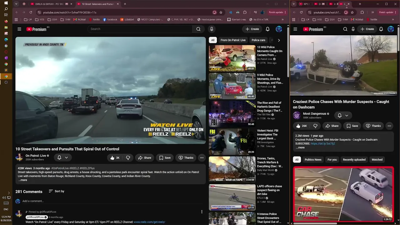
Task: Save Street Takeovers video to playlist
Action: point(165,158)
